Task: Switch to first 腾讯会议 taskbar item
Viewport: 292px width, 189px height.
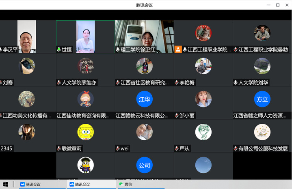Action: click(42, 185)
